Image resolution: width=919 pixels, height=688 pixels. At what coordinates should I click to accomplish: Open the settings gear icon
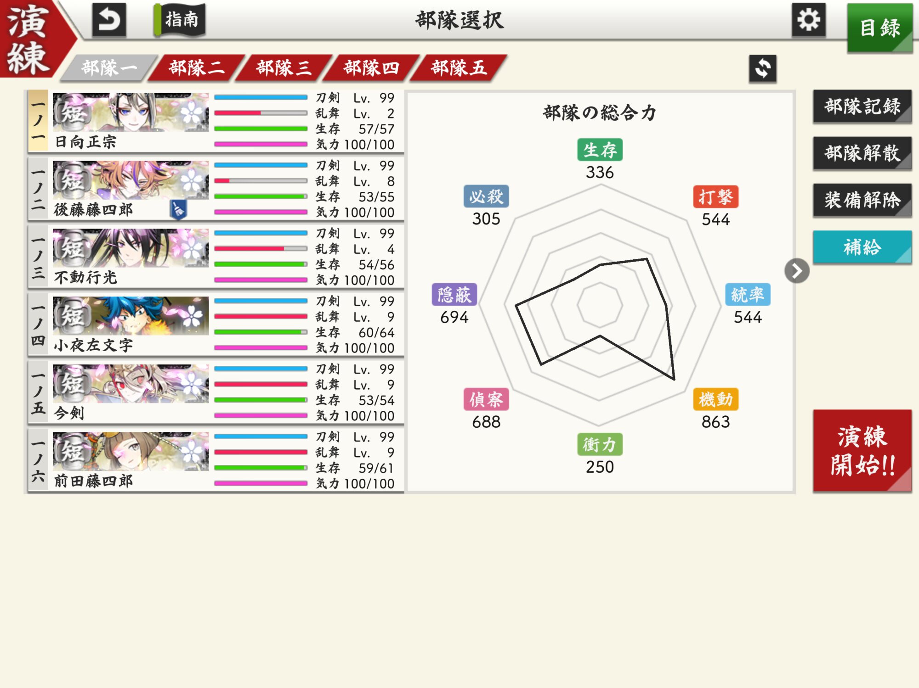coord(808,20)
